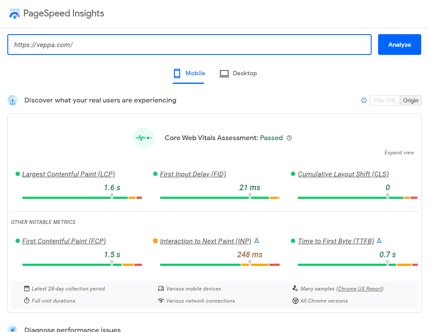Click the wifi icon for network connections

pos(161,300)
